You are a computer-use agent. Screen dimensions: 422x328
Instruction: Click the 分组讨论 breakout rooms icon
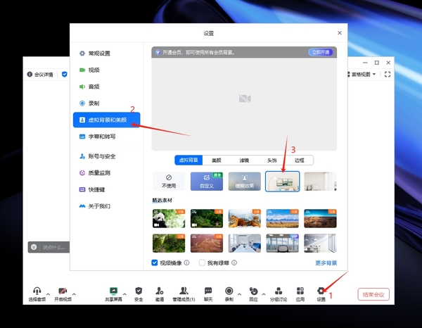coord(279,291)
